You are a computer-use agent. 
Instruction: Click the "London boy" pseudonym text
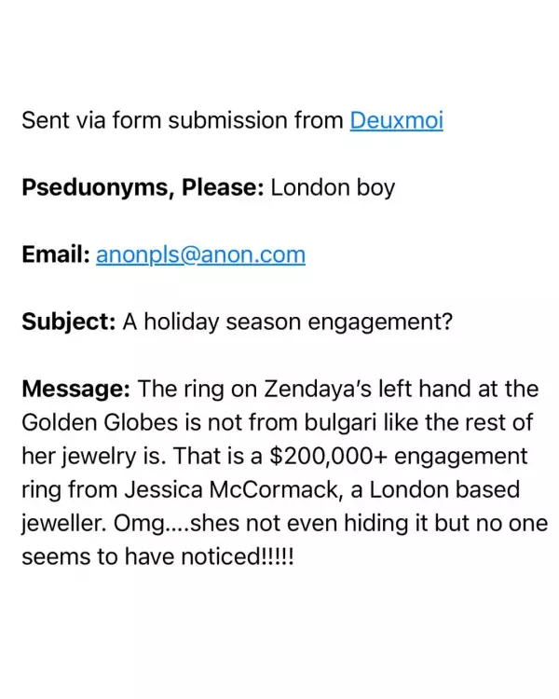click(x=333, y=187)
